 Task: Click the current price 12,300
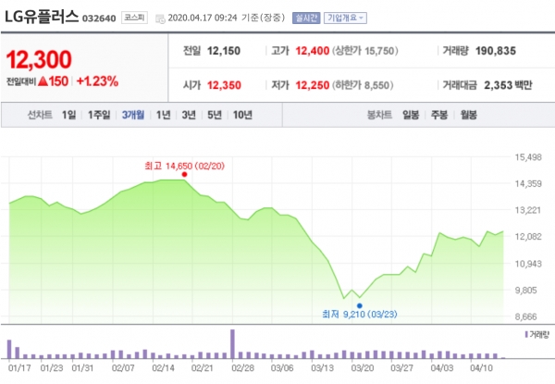pyautogui.click(x=39, y=59)
